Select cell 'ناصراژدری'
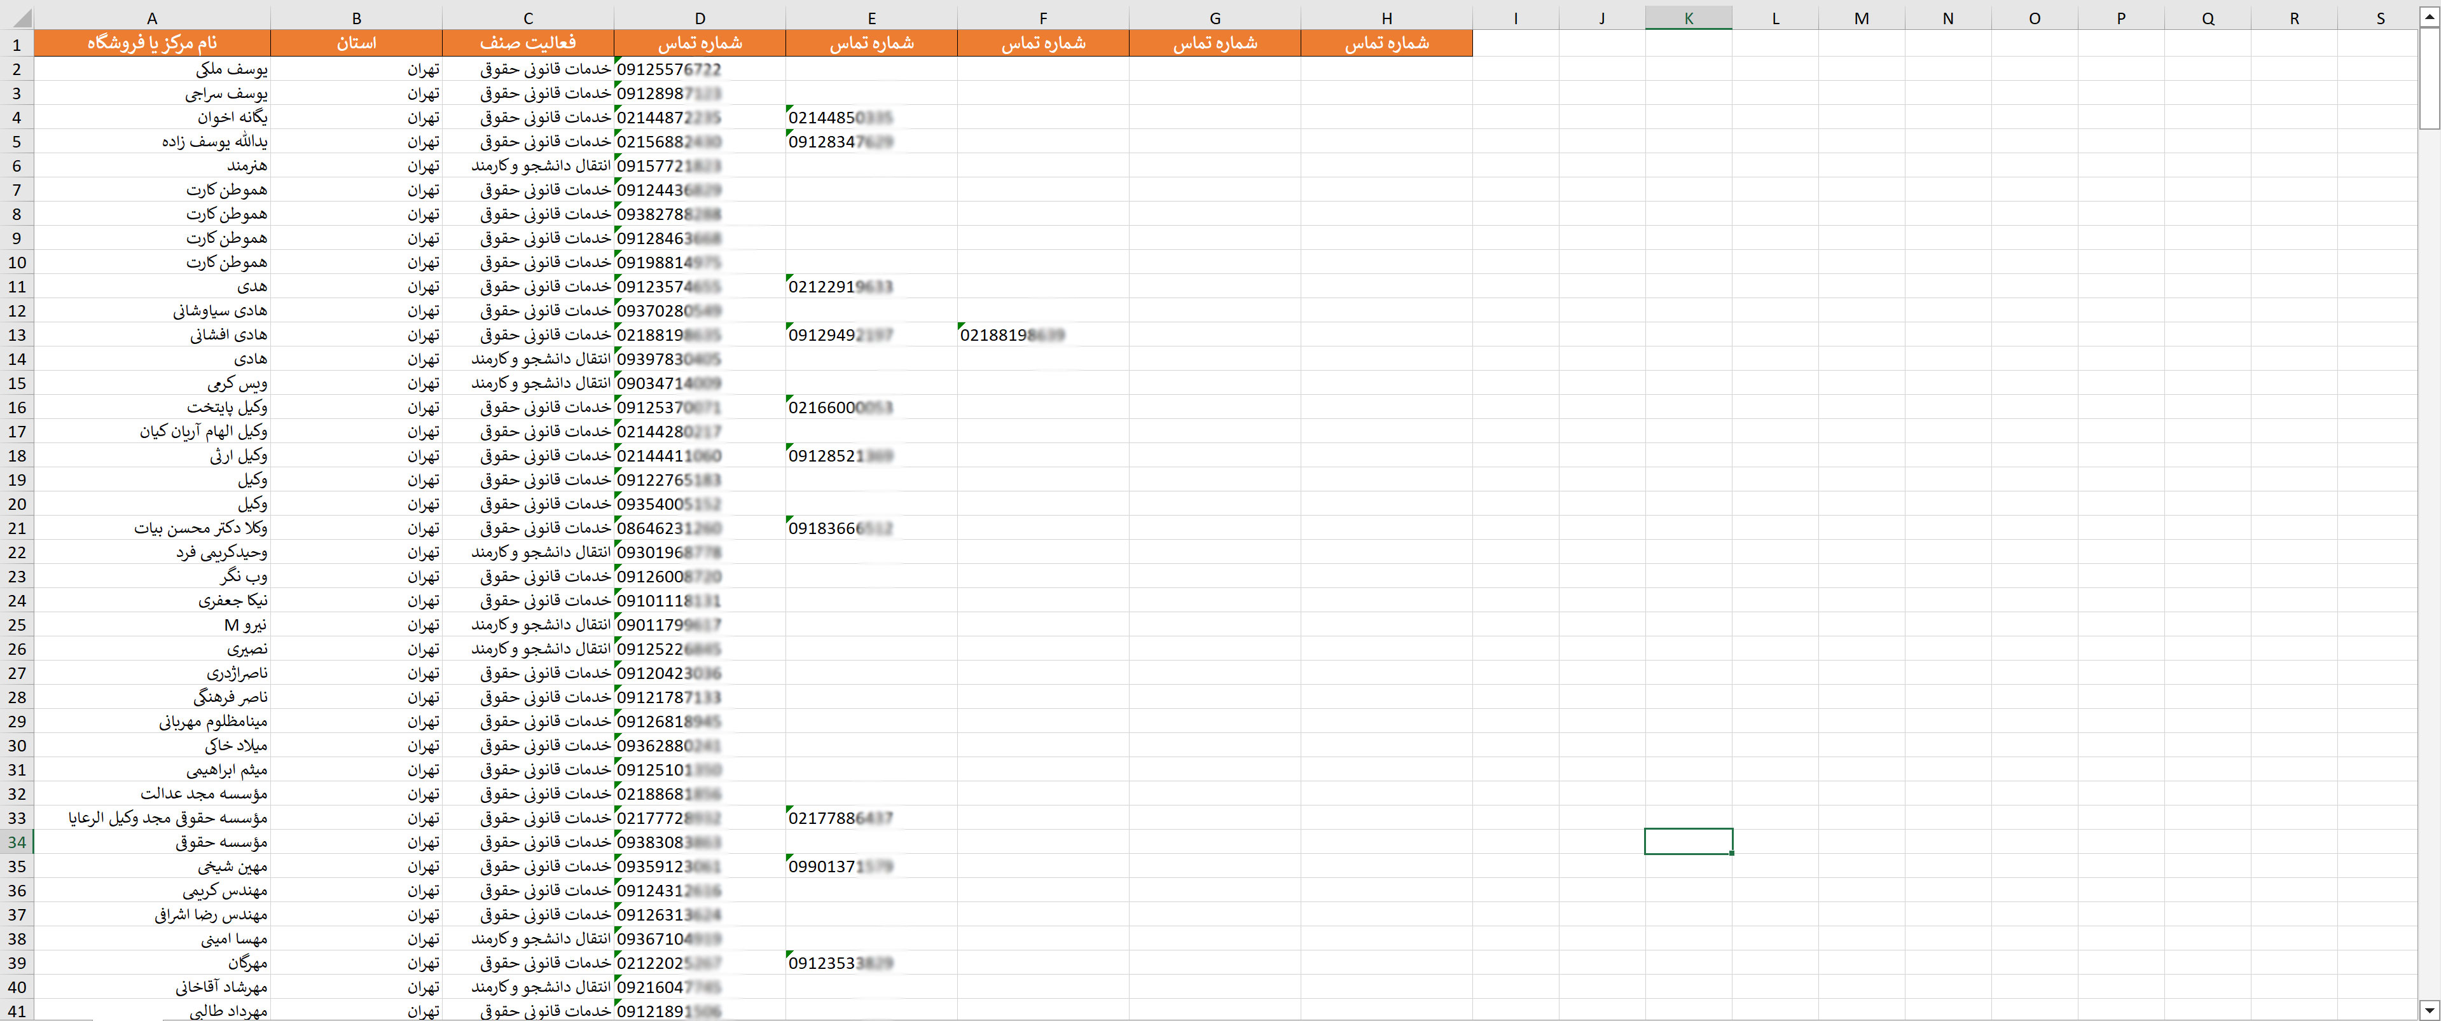Screen dimensions: 2441x1021 [153, 673]
